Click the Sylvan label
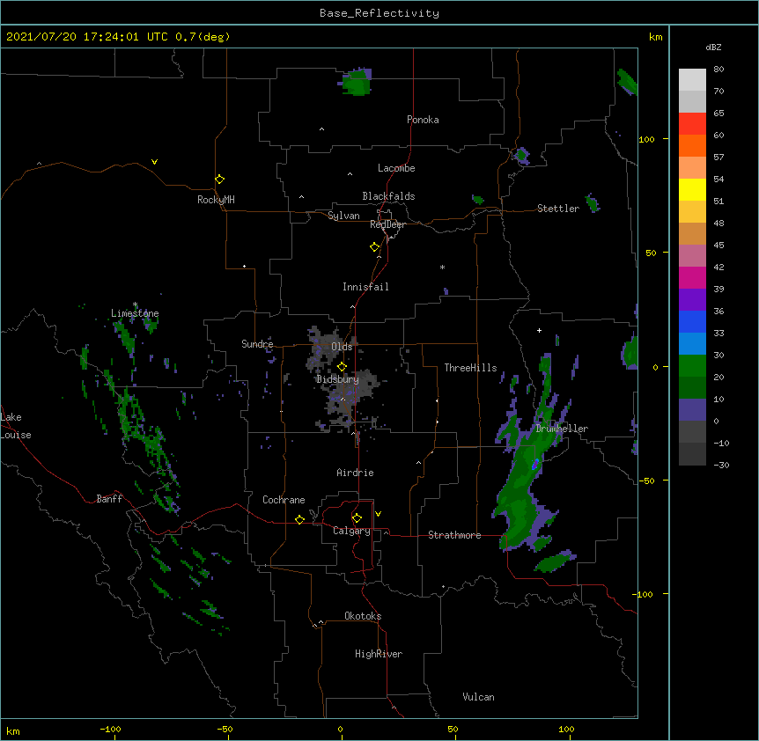The width and height of the screenshot is (759, 741). (x=343, y=216)
